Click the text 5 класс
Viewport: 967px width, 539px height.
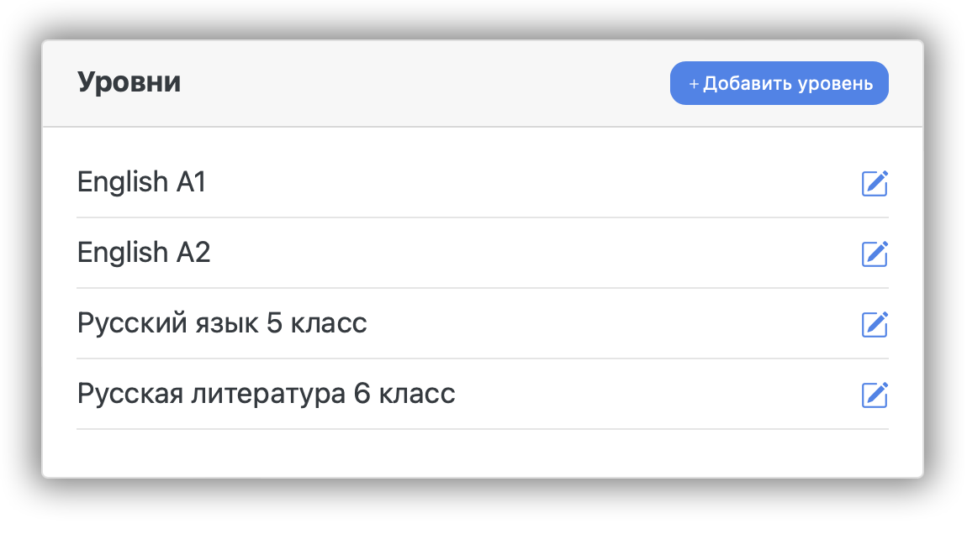pyautogui.click(x=316, y=323)
